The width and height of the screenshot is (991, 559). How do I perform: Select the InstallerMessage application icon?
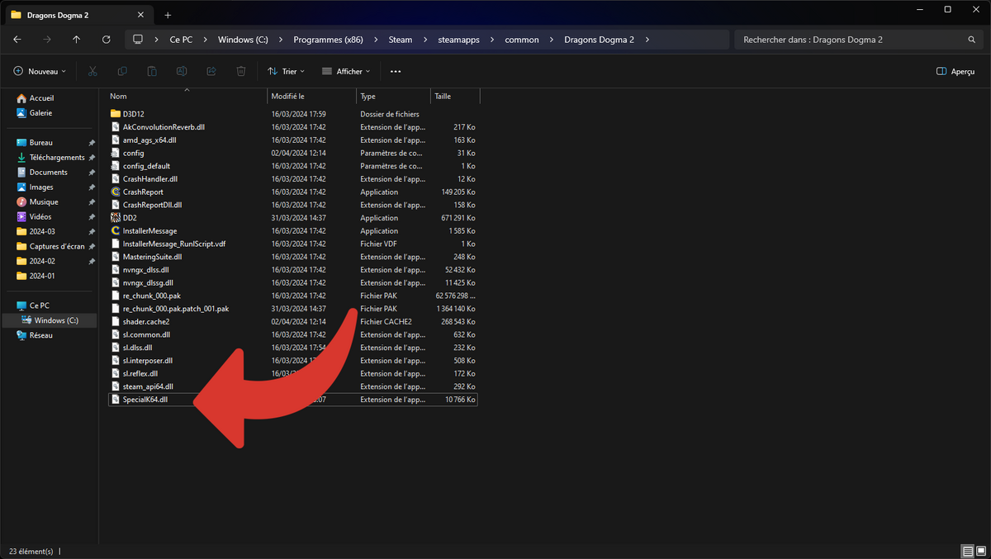[116, 231]
